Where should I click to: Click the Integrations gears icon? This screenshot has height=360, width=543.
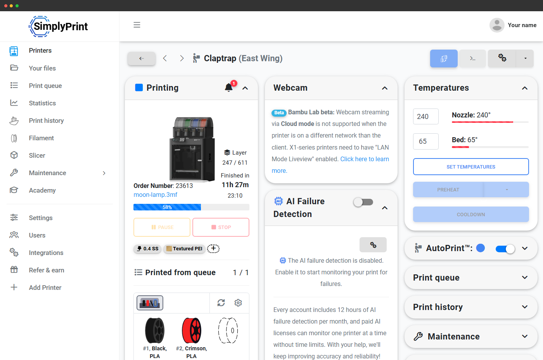[14, 252]
